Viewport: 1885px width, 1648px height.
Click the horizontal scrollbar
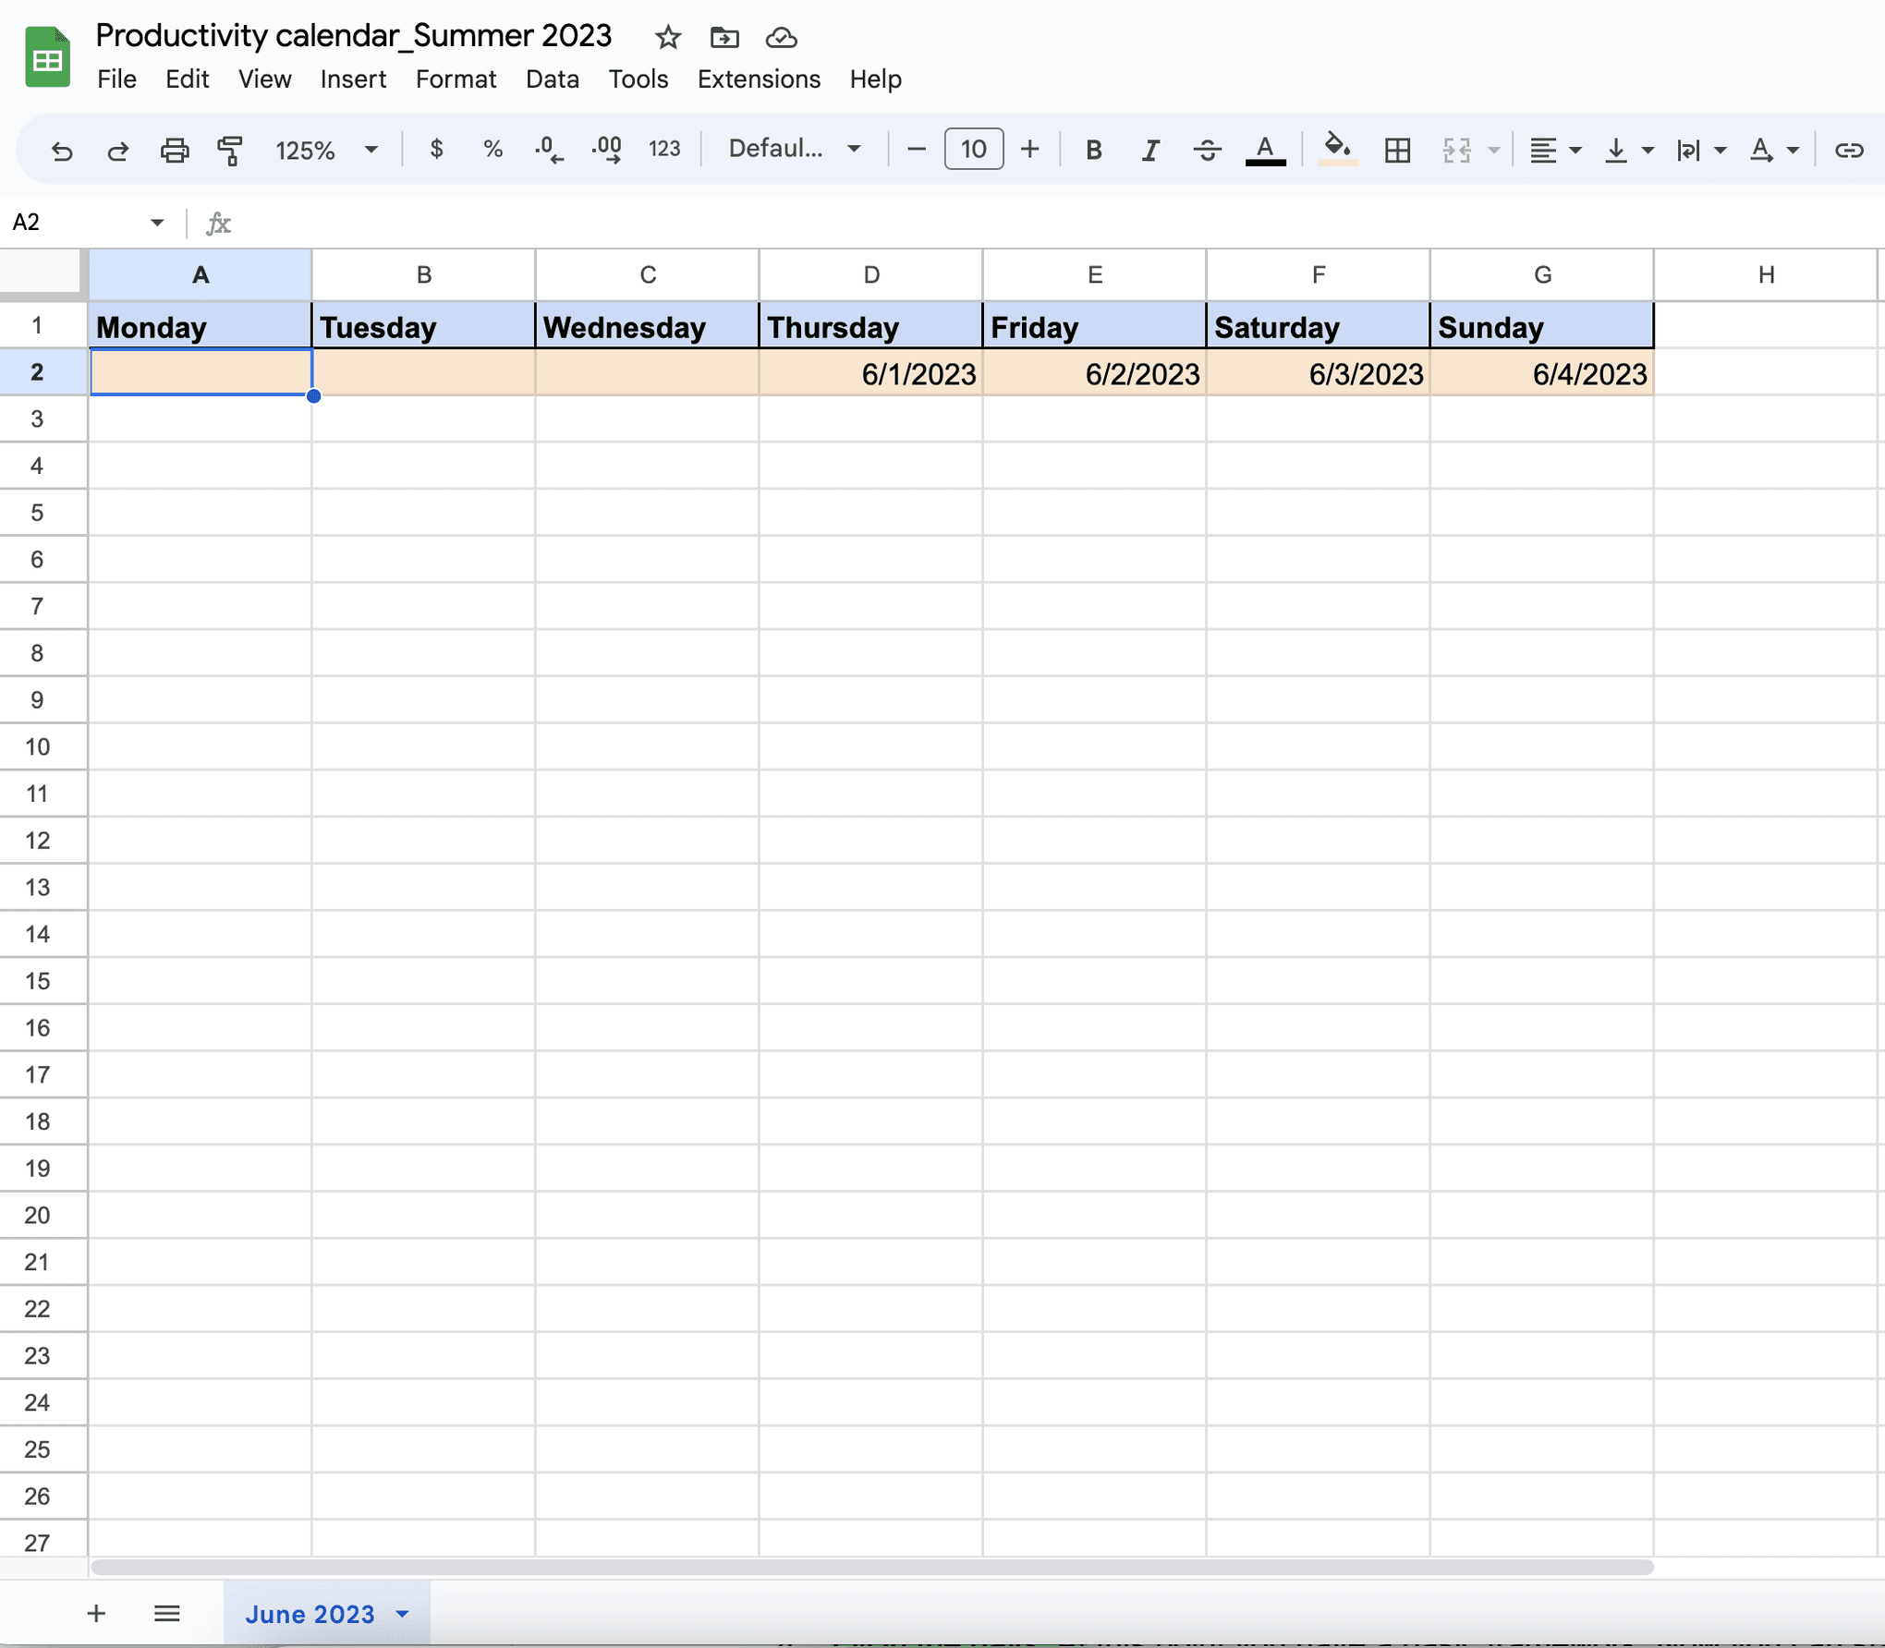(x=872, y=1567)
